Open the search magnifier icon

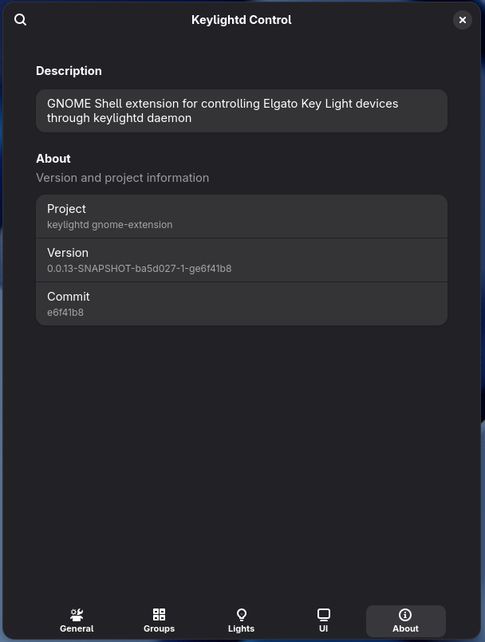(20, 19)
